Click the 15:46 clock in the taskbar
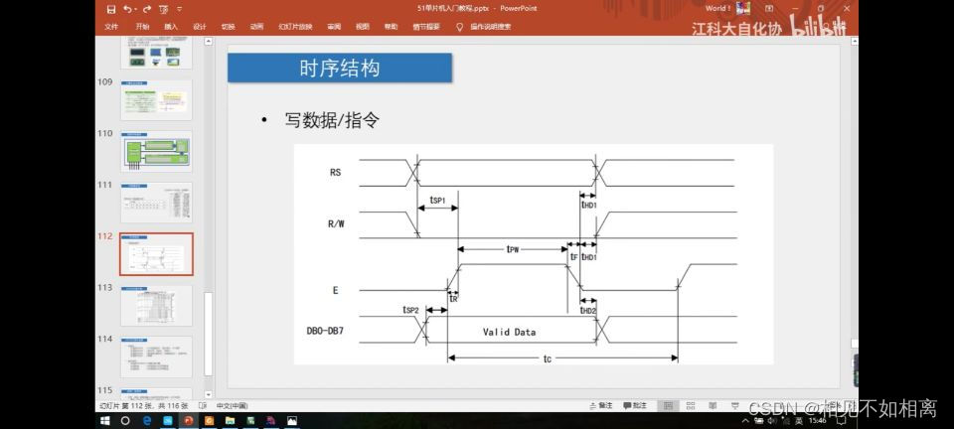 [x=818, y=420]
